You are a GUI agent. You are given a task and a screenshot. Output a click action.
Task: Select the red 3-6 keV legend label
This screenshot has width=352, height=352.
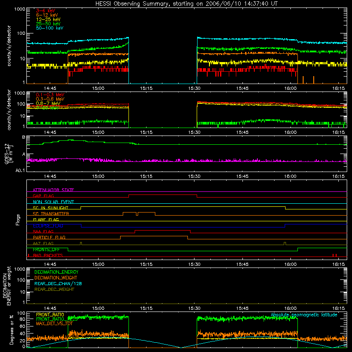(x=46, y=11)
